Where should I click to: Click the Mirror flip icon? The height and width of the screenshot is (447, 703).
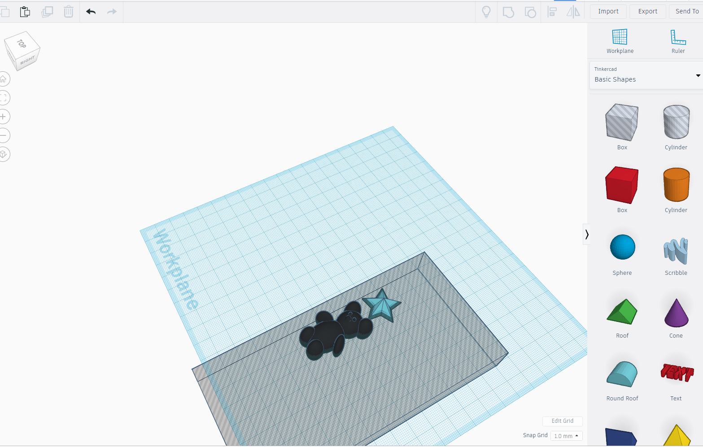[573, 12]
